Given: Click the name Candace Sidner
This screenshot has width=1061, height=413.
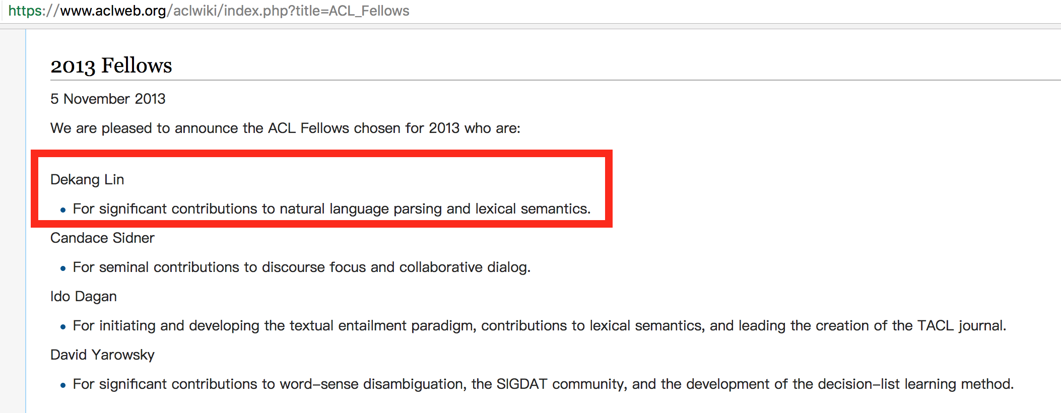Looking at the screenshot, I should point(102,238).
